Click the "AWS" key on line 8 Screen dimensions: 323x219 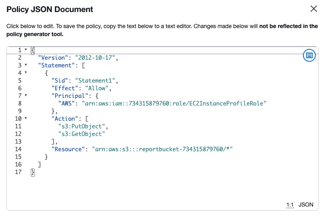pyautogui.click(x=66, y=103)
